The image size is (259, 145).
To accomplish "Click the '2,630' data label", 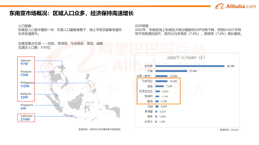I will [x=164, y=106].
